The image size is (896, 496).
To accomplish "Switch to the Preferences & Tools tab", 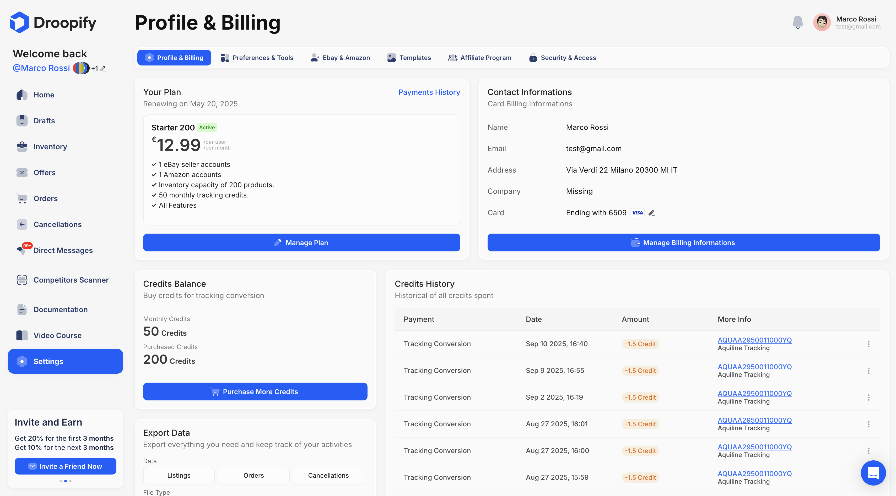I will [257, 57].
